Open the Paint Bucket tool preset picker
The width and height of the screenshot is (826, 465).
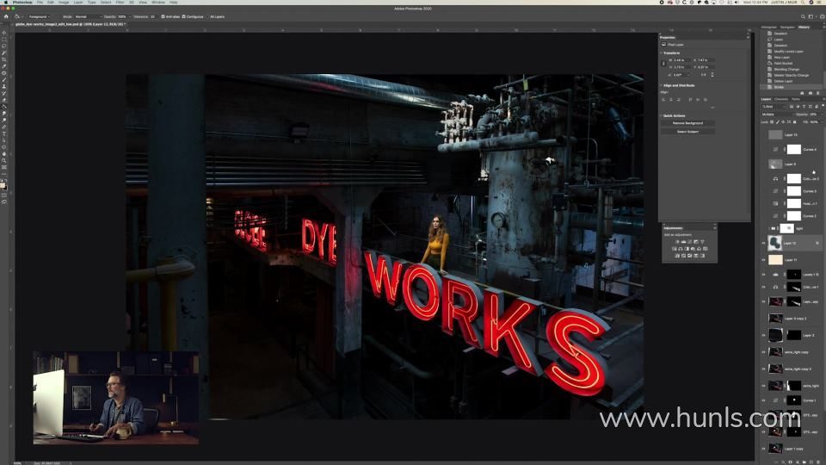coord(18,16)
